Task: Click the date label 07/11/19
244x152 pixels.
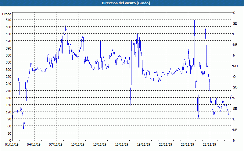Action: coord(56,145)
